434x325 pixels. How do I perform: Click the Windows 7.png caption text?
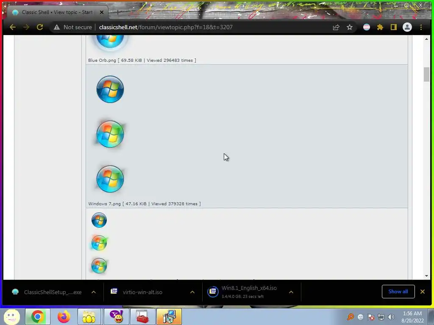(x=145, y=204)
